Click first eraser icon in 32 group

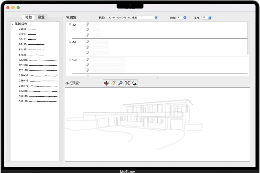pyautogui.click(x=87, y=24)
